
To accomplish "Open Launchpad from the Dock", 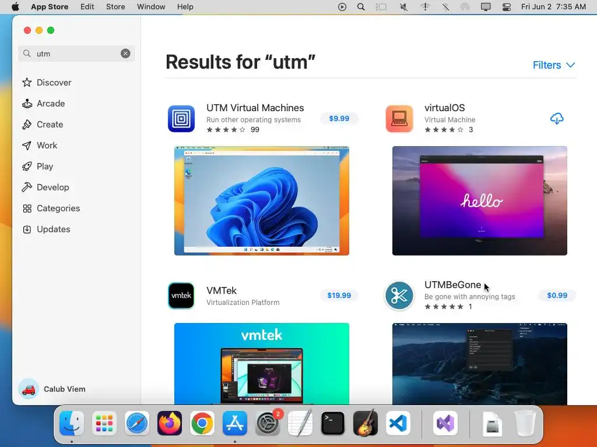I will pos(104,423).
